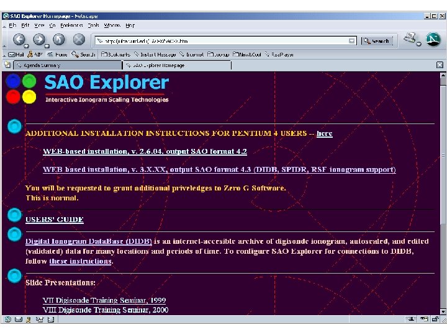Go forward with the Forward arrow button
This screenshot has width=447, height=335.
[39, 39]
